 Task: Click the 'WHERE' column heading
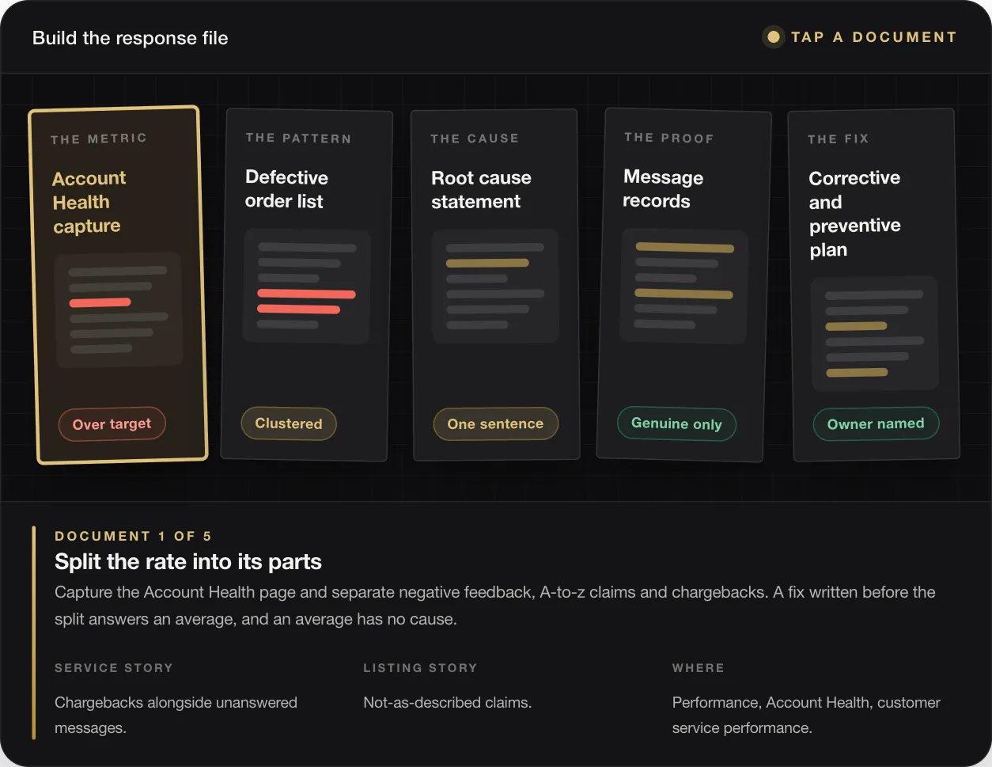coord(698,668)
